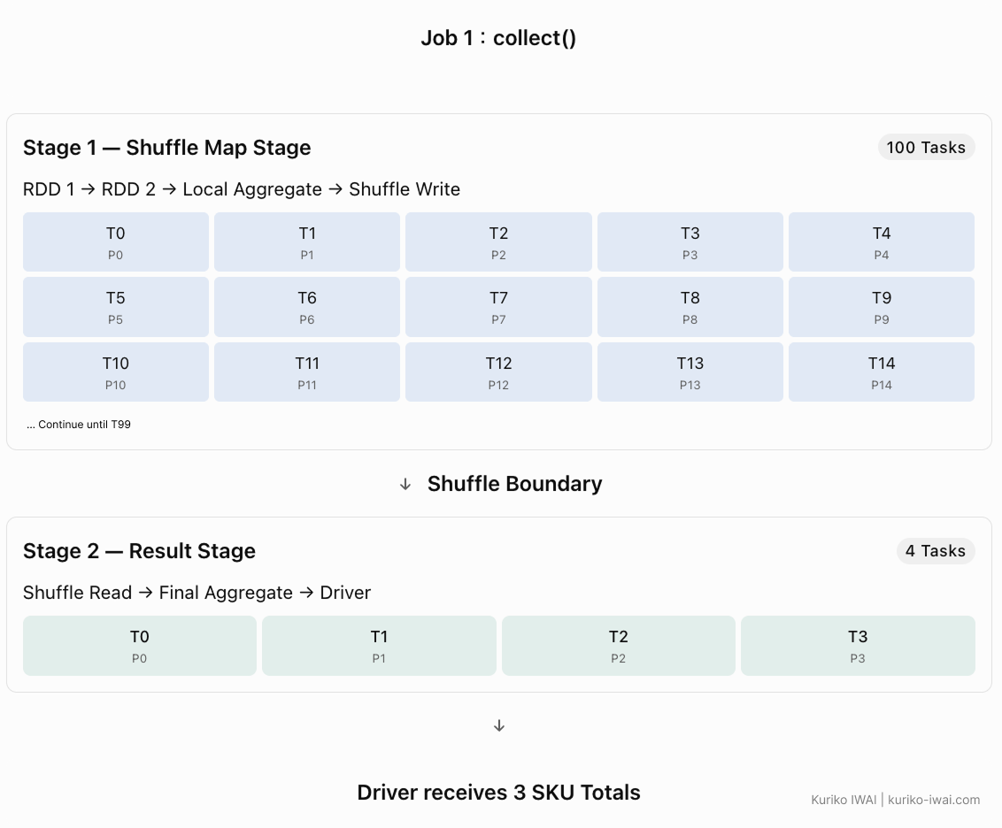The height and width of the screenshot is (828, 1002).
Task: Click the 4 Tasks badge
Action: pyautogui.click(x=936, y=551)
